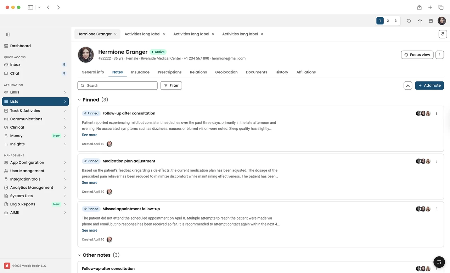The image size is (450, 273).
Task: Show browser tab overview icon
Action: (441, 7)
